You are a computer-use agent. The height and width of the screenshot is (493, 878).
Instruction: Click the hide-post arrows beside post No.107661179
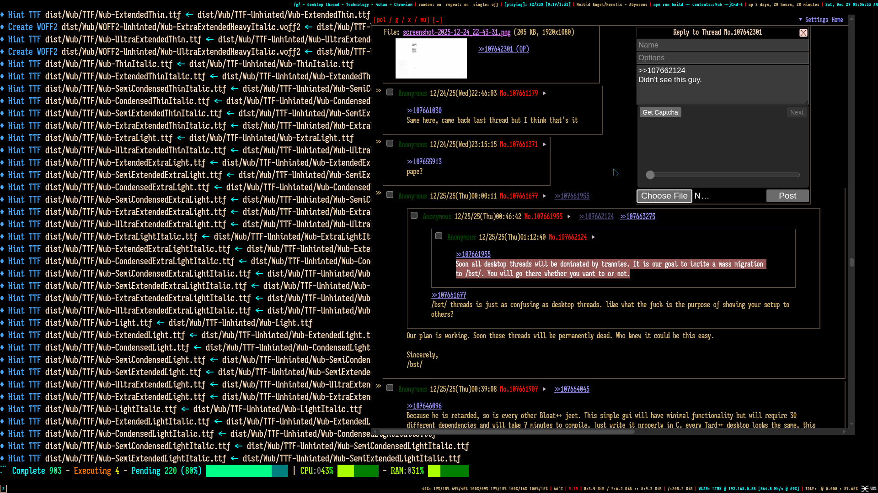tap(379, 91)
